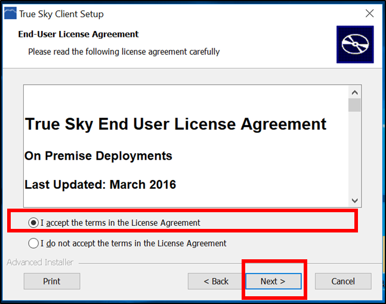
Task: Choose "I do not accept the terms" option
Action: [33, 243]
